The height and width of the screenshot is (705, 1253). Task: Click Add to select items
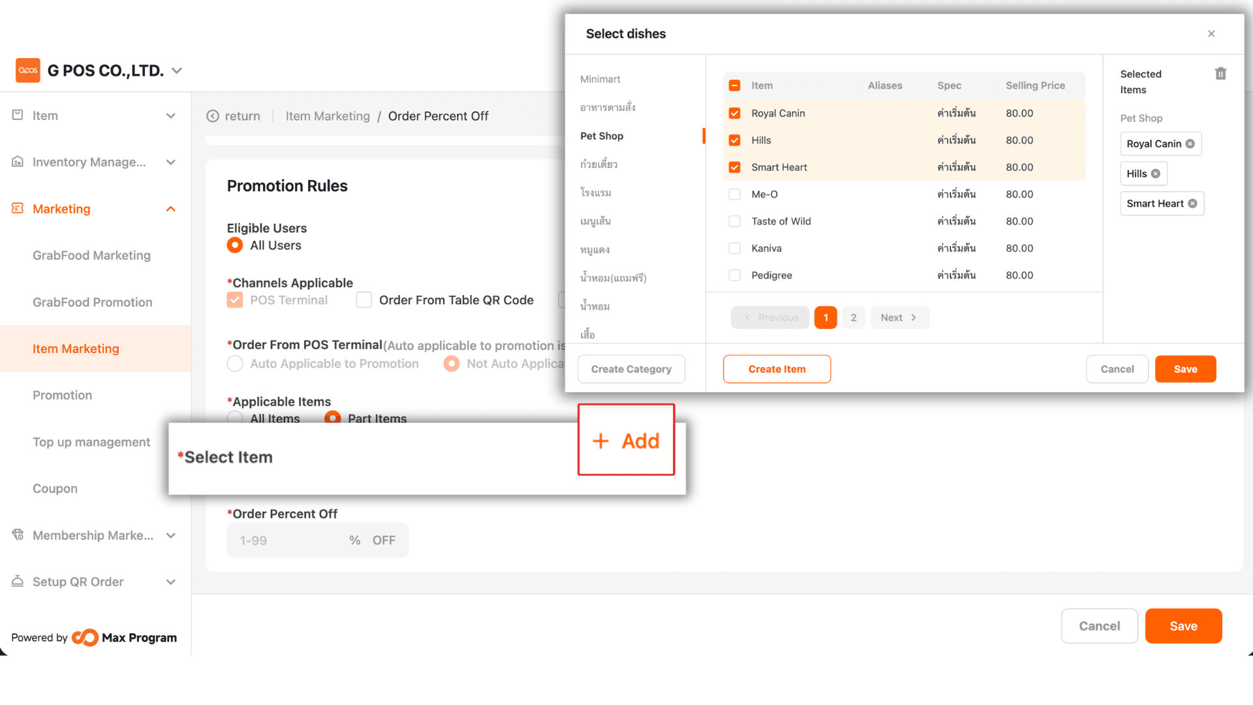point(626,441)
